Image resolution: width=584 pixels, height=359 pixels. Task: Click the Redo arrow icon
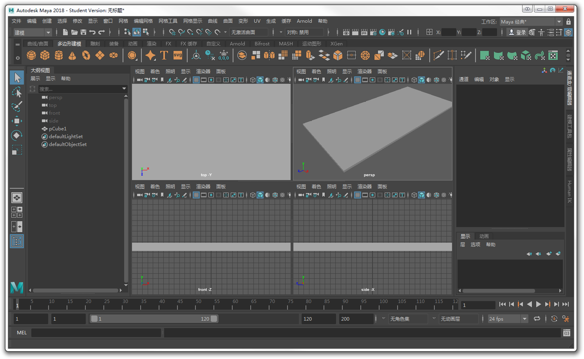[101, 32]
